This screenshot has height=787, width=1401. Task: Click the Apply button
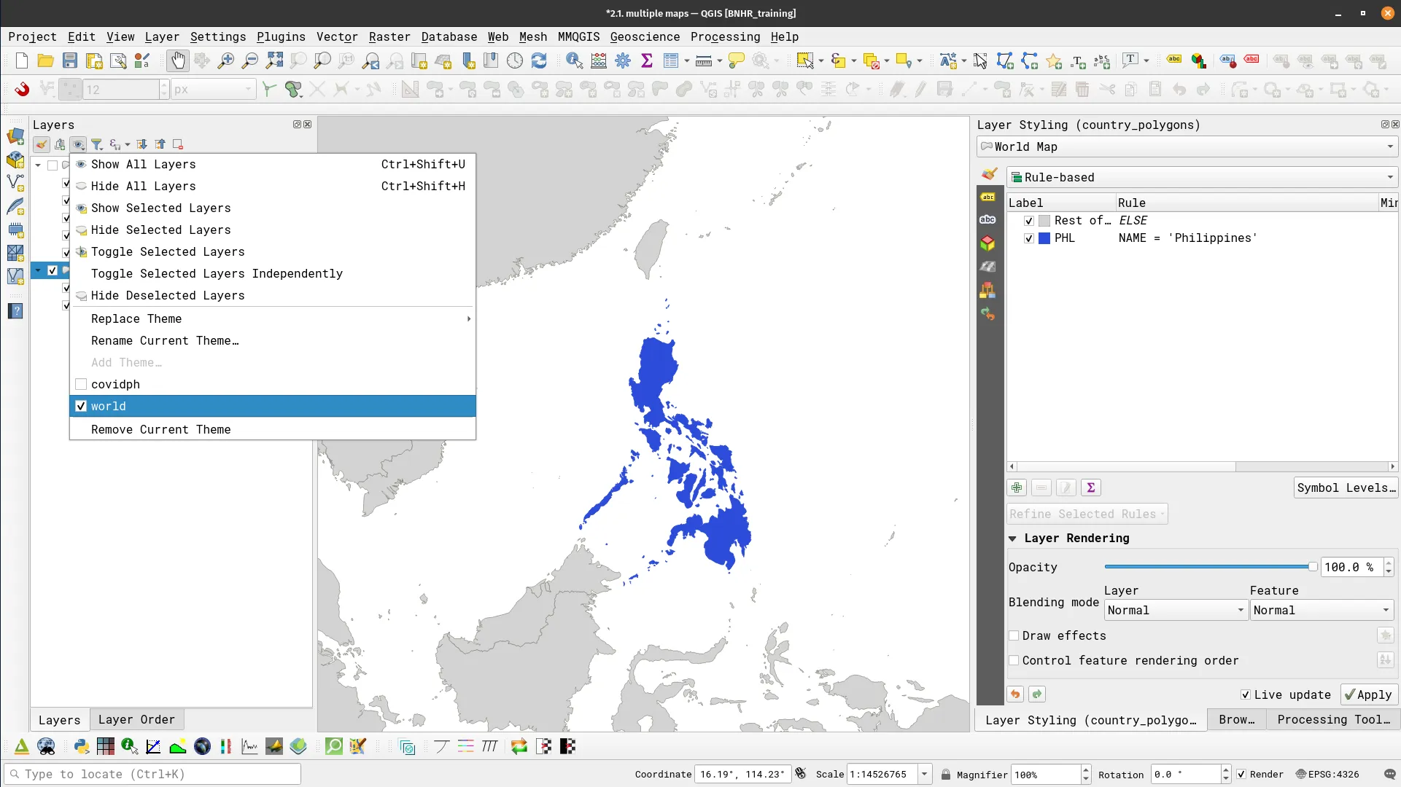click(x=1368, y=694)
